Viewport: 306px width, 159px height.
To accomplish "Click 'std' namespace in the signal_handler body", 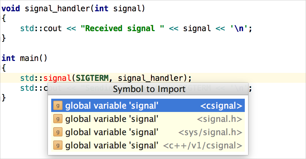I will [x=27, y=28].
